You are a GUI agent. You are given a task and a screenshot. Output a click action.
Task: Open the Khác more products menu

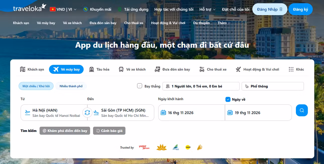tap(296, 69)
